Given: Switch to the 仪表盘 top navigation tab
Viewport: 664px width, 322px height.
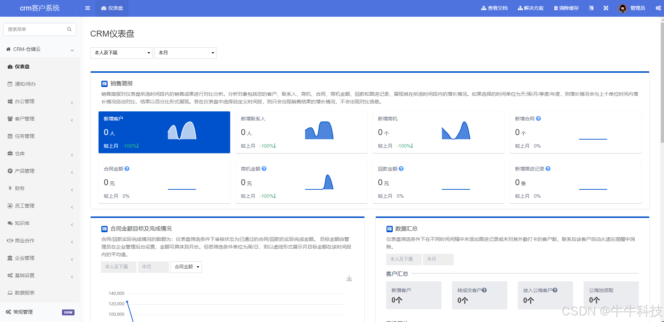Looking at the screenshot, I should [111, 8].
